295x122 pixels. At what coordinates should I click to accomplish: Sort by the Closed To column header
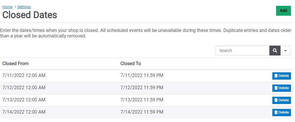tap(130, 64)
